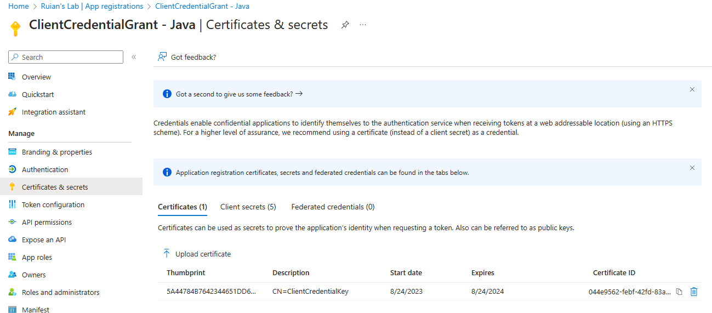Delete the ClientCredentialKey certificate
The height and width of the screenshot is (313, 712).
tap(694, 292)
